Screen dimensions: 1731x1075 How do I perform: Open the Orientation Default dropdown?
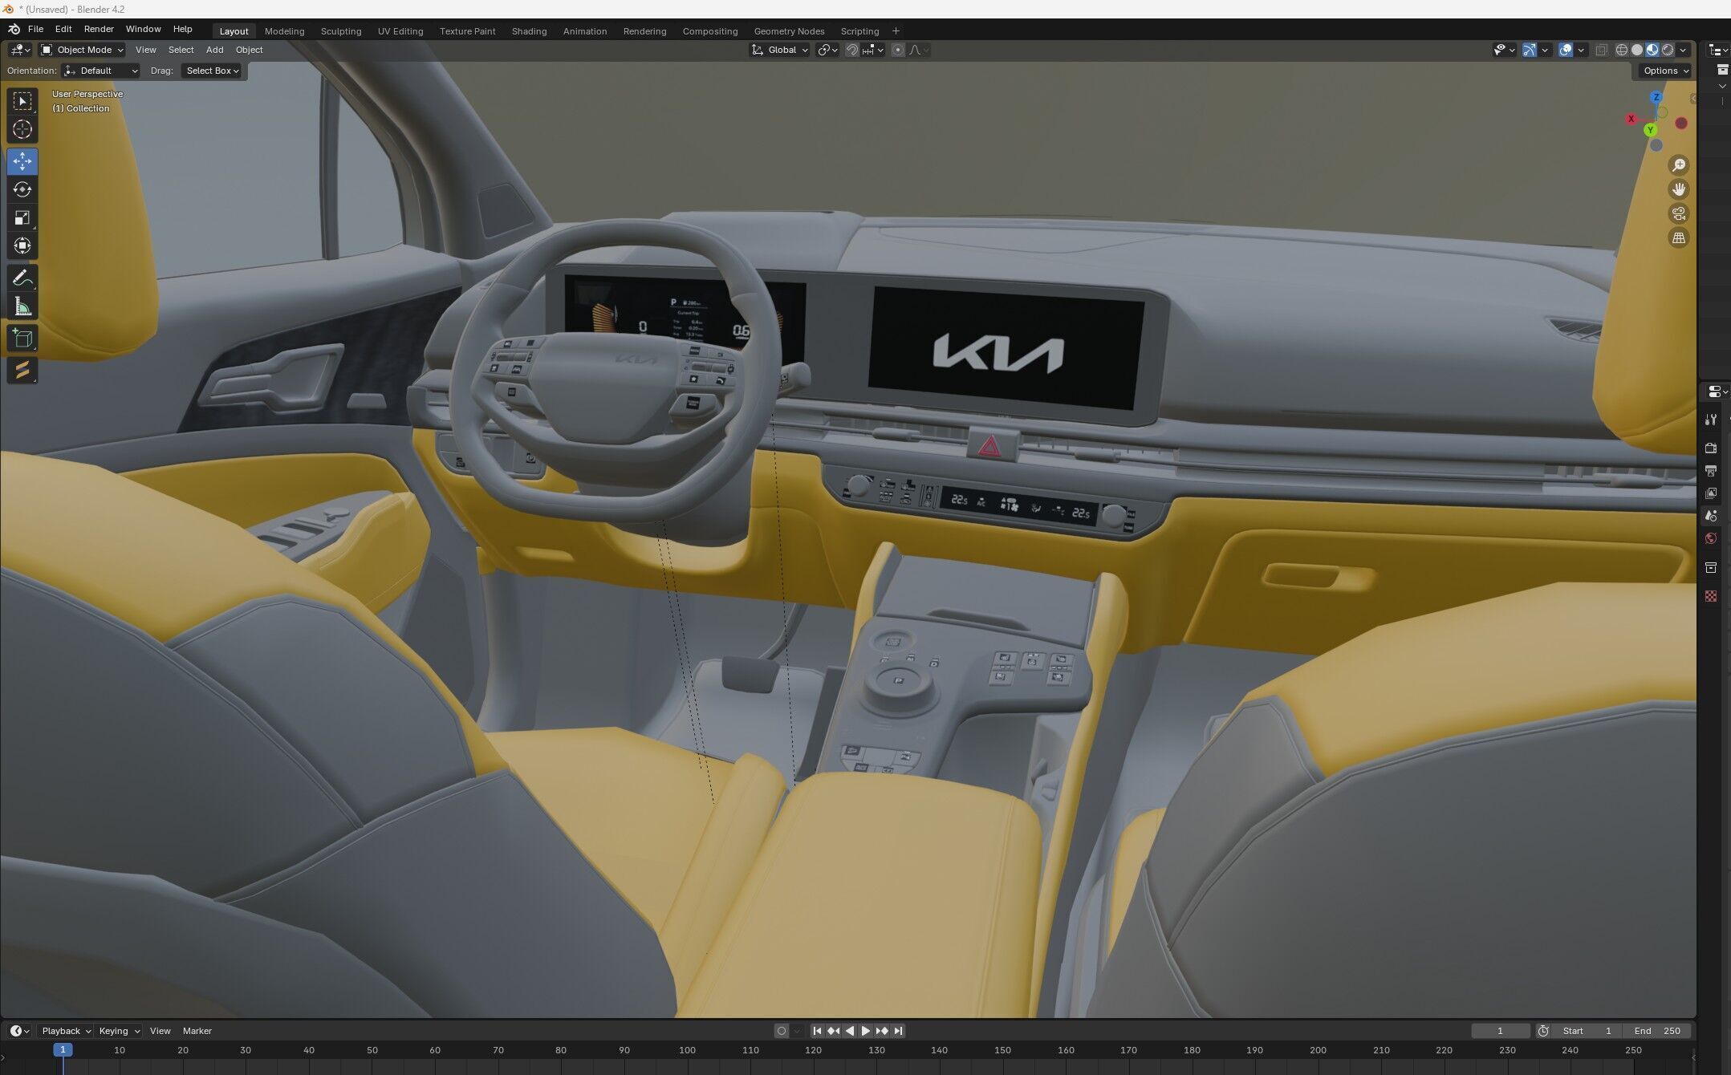coord(100,71)
